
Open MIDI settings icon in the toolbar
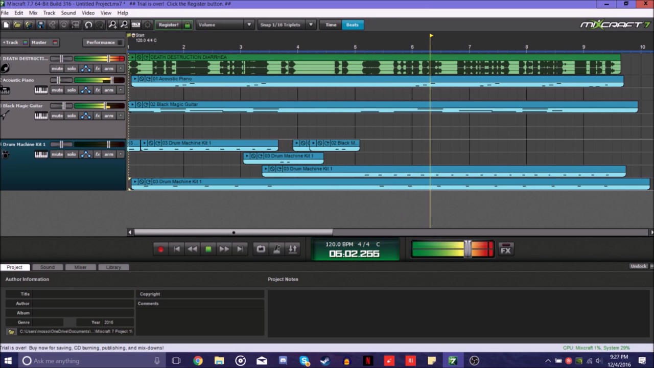[x=136, y=25]
